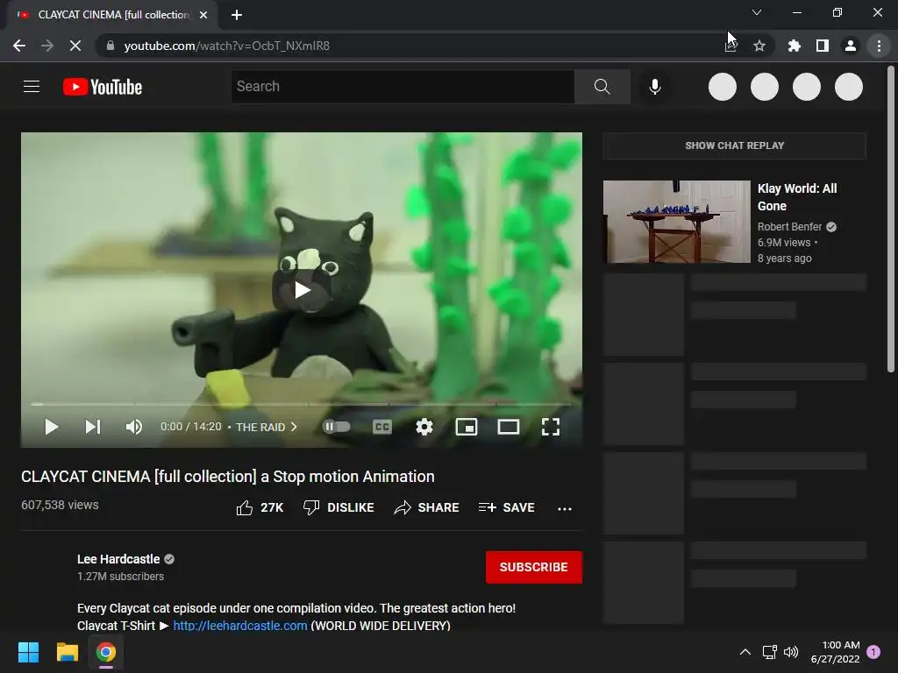Share this page icon in address bar

click(731, 46)
